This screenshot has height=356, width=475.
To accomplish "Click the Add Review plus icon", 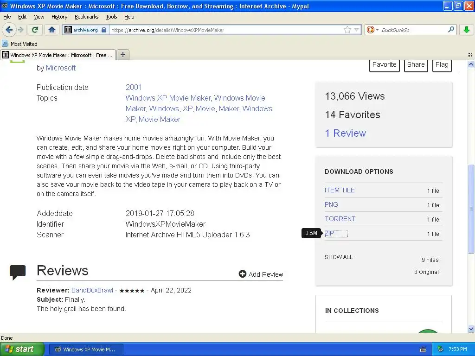I will click(242, 274).
